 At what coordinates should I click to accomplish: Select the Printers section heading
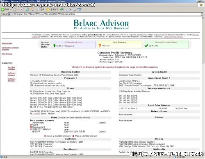tap(159, 117)
